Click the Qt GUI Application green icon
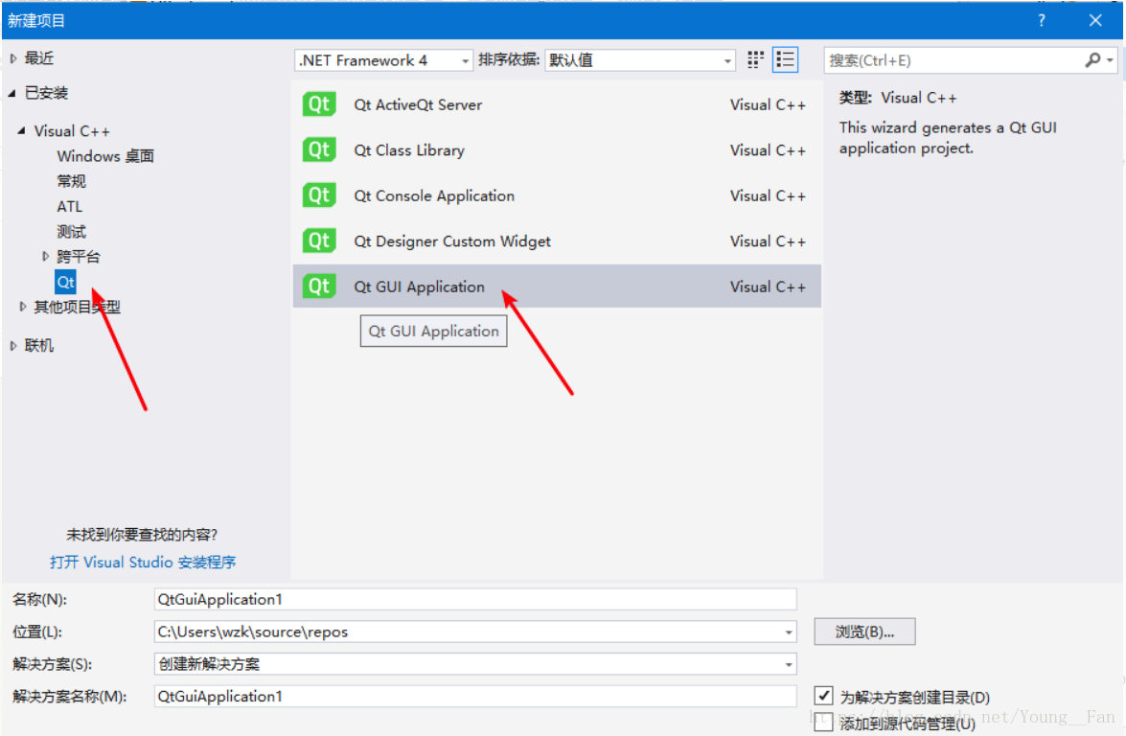 319,287
